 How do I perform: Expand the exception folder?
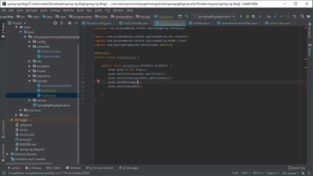29,66
